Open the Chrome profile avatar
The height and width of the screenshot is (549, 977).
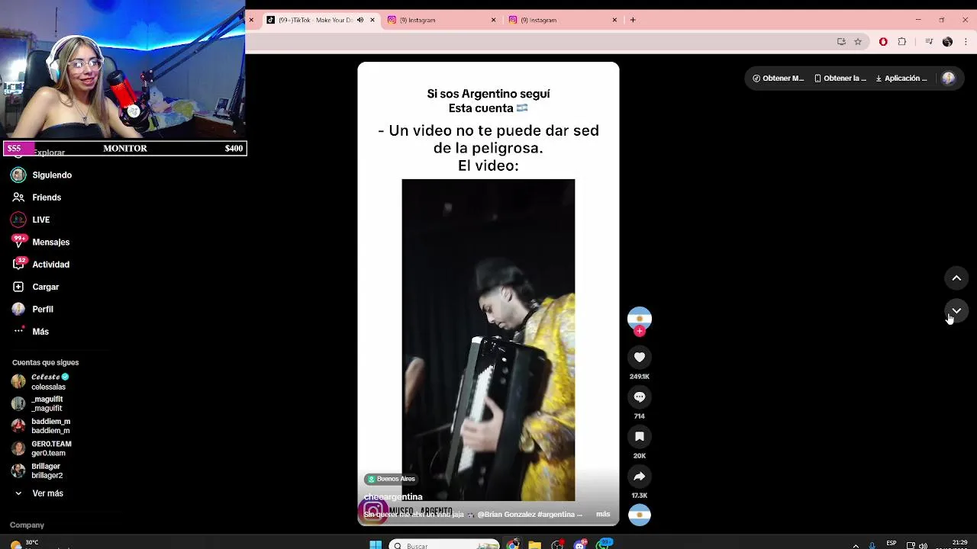pos(947,42)
